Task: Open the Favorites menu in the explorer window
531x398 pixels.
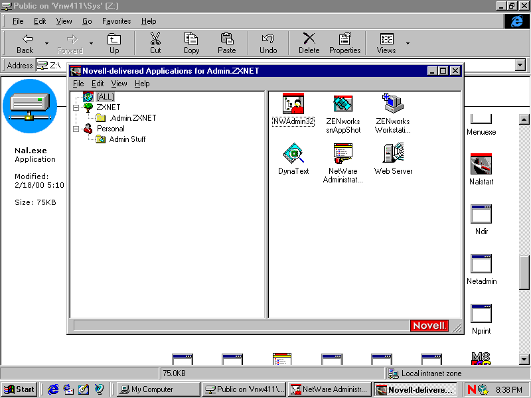Action: tap(117, 21)
